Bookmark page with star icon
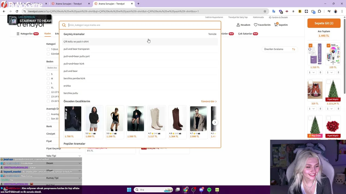Screen dimensions: 346x194 (265, 11)
